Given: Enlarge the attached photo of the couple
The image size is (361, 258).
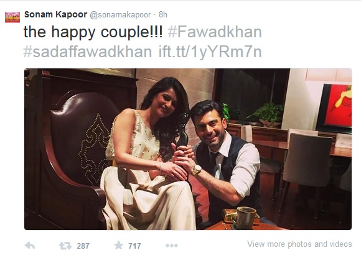Looking at the screenshot, I should click(x=188, y=149).
